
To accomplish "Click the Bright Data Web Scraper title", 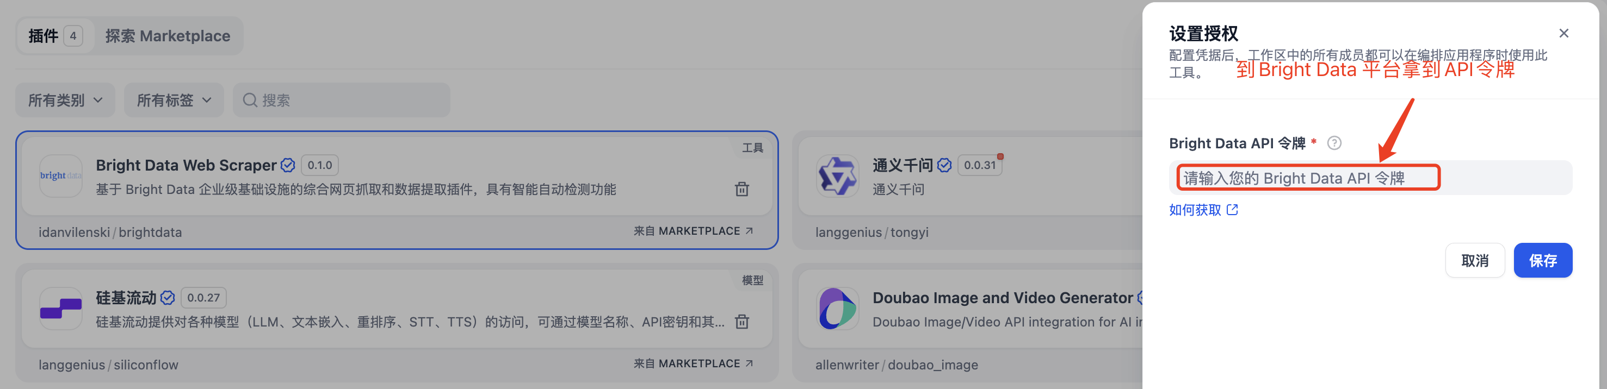I will tap(186, 165).
